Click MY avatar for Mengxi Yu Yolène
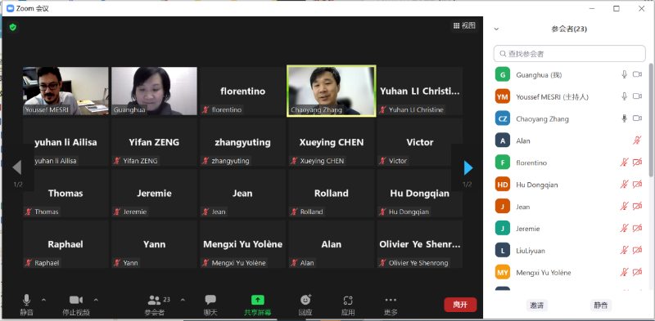This screenshot has width=655, height=321. pos(503,272)
